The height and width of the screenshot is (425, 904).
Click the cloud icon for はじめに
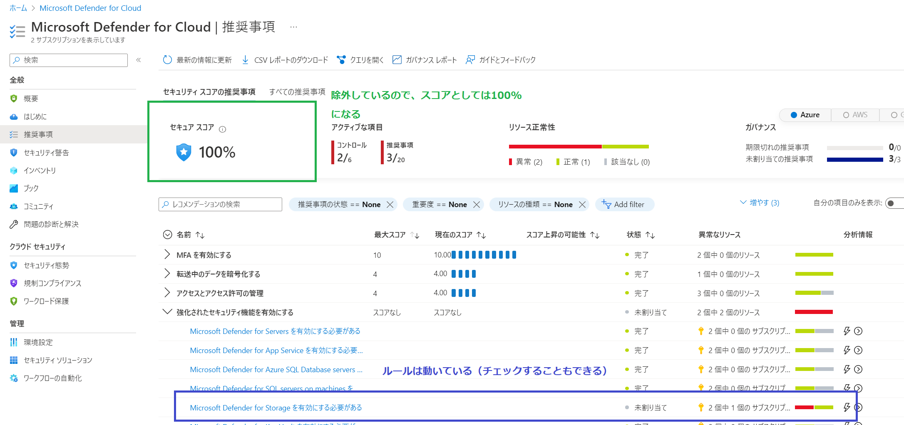[14, 116]
